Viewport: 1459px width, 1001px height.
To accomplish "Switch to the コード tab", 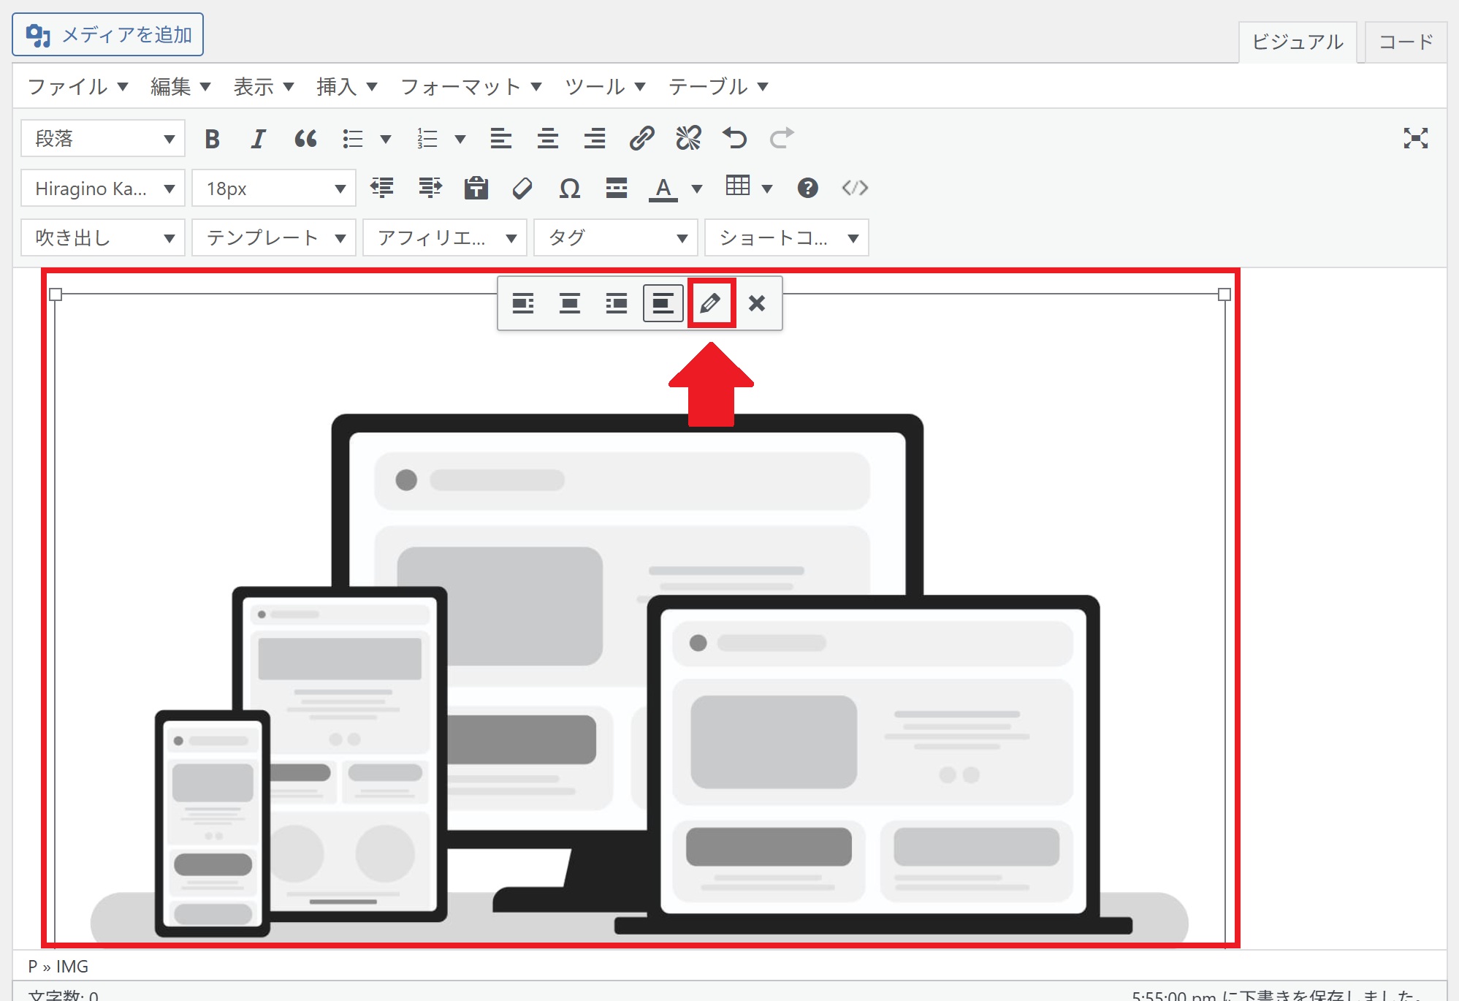I will tap(1405, 42).
